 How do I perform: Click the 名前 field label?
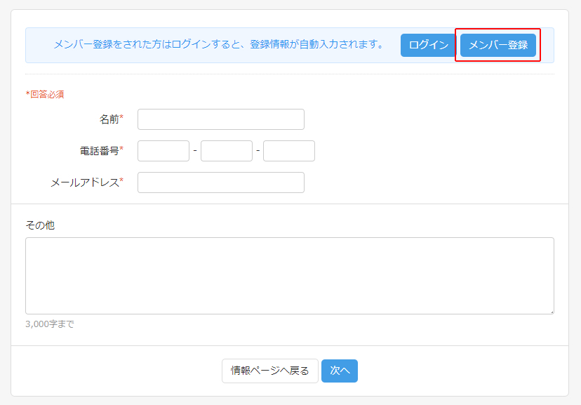pyautogui.click(x=109, y=119)
